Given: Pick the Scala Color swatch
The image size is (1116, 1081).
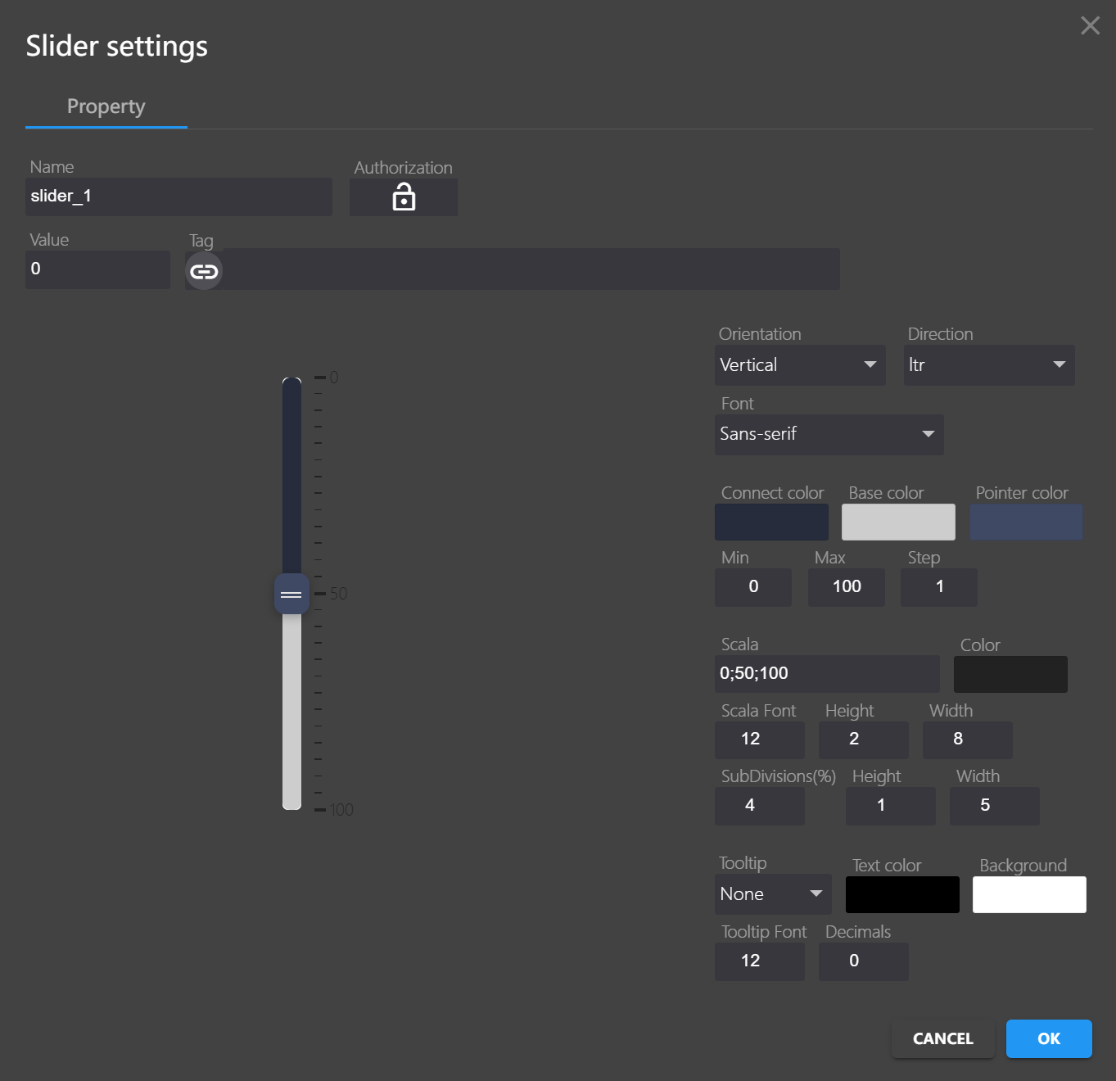Looking at the screenshot, I should coord(1010,674).
